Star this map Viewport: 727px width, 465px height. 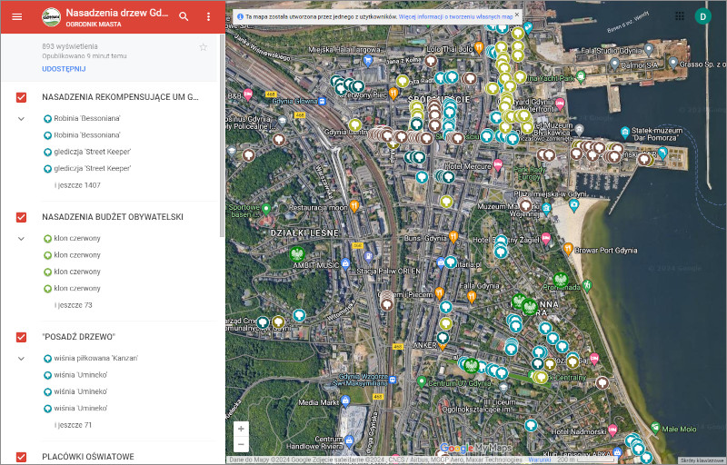coord(203,47)
